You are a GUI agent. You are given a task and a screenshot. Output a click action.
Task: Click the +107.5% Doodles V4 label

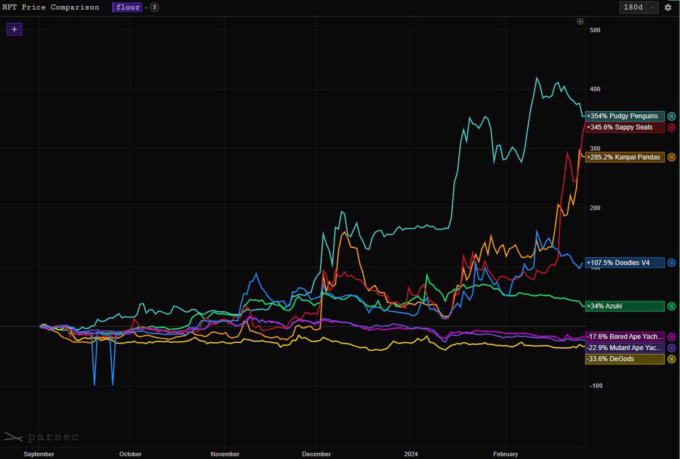point(624,262)
